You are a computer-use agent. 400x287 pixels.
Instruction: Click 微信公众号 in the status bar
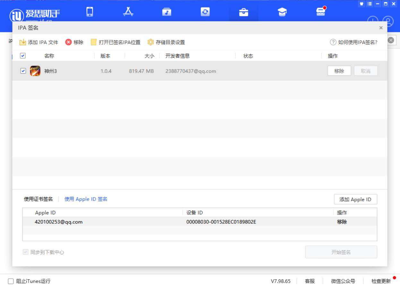343,281
